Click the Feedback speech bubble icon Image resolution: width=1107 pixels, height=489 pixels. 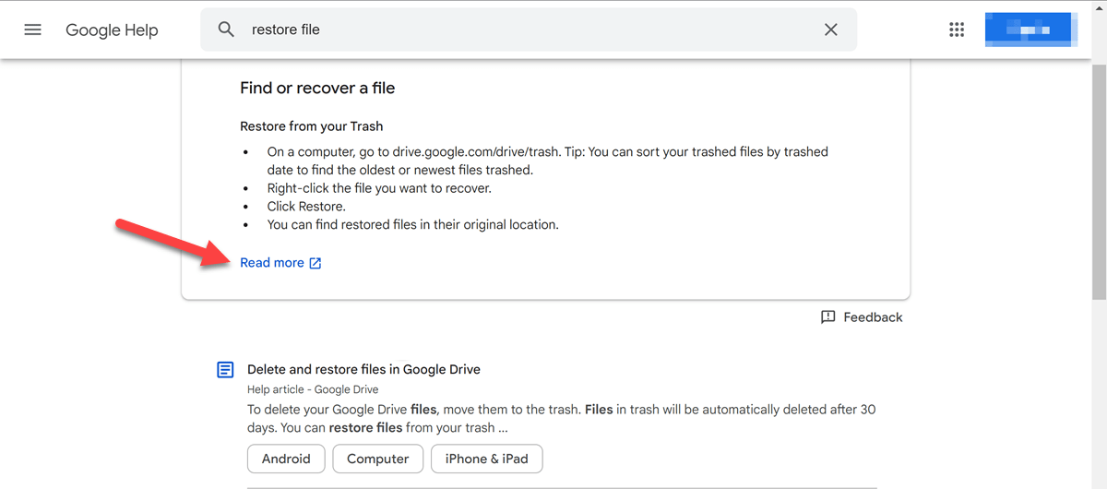827,317
